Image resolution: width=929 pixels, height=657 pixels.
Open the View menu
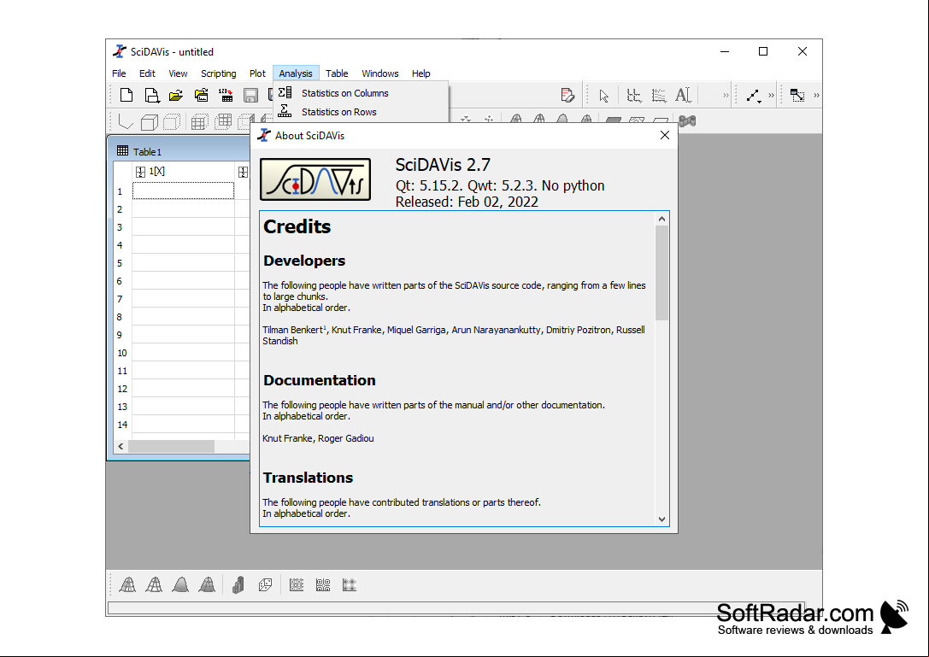(178, 73)
